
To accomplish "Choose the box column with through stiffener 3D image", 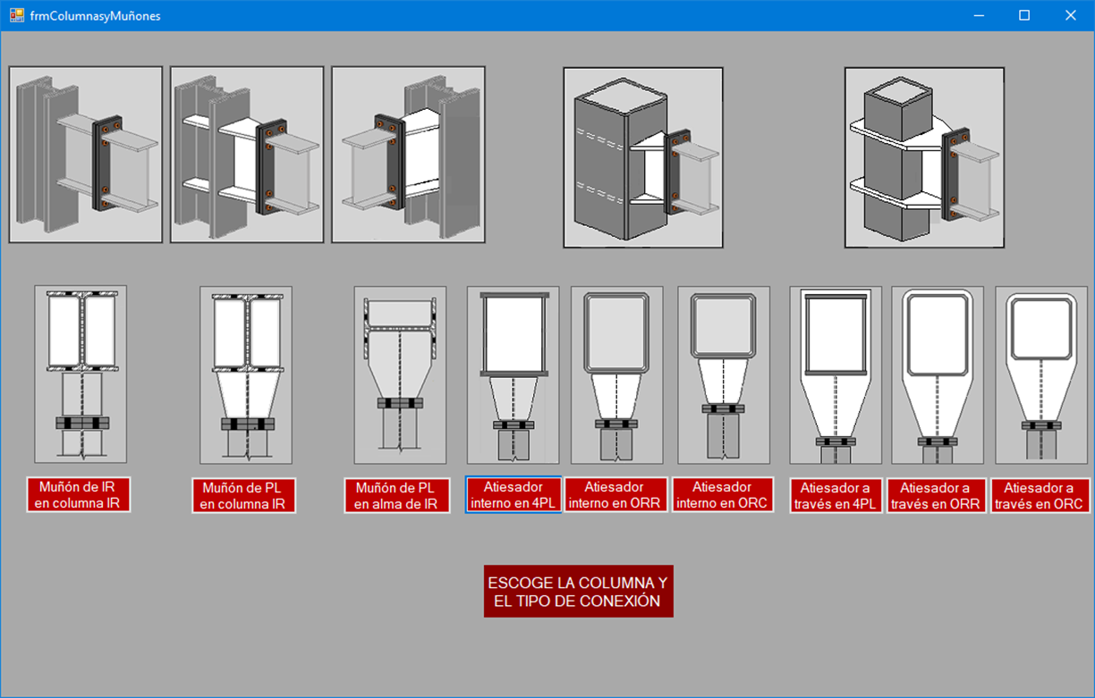I will 924,157.
